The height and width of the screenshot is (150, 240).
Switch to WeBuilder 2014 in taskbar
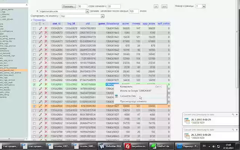click(x=110, y=146)
